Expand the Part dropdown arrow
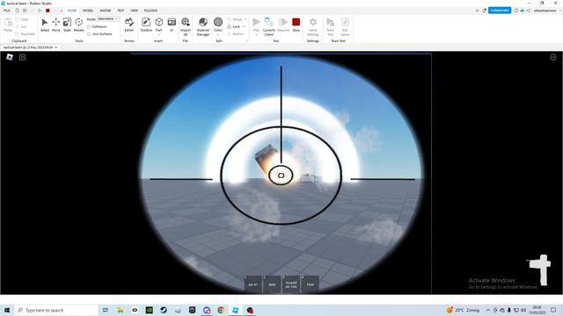Viewport: 563px width, 316px height. (158, 35)
